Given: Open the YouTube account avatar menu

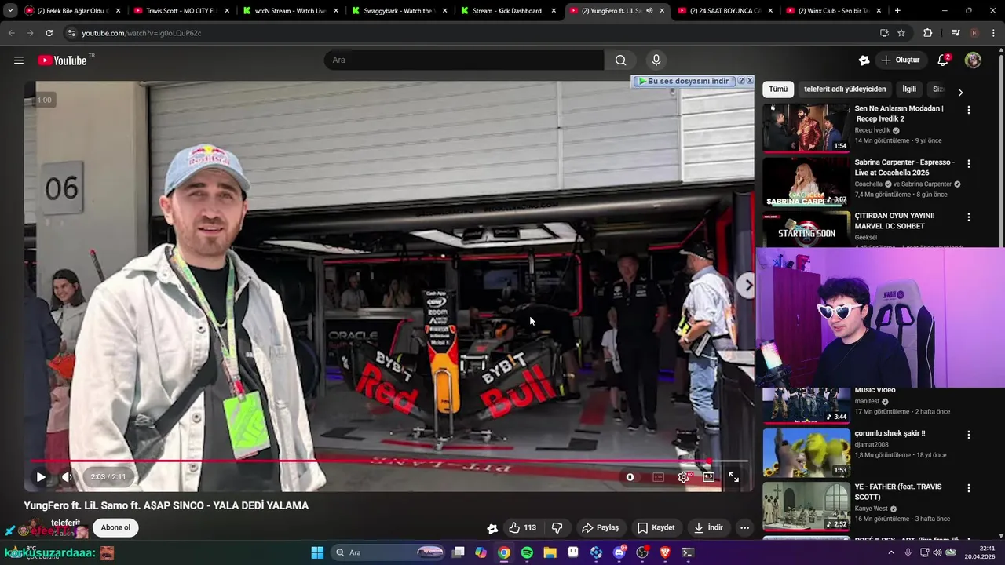Looking at the screenshot, I should pos(973,60).
